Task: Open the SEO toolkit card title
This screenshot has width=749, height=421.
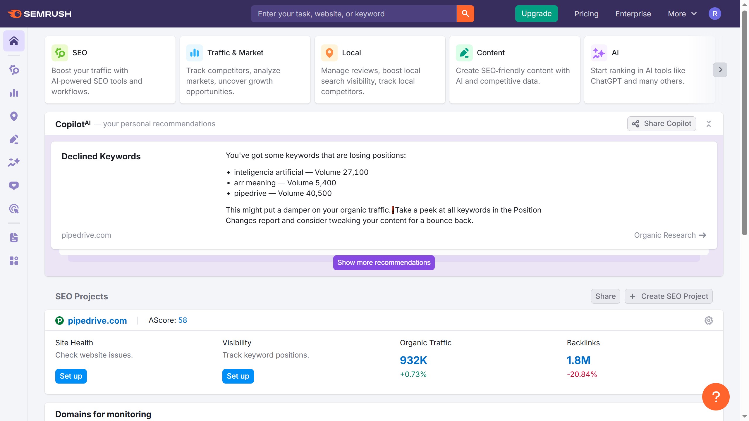Action: tap(80, 53)
